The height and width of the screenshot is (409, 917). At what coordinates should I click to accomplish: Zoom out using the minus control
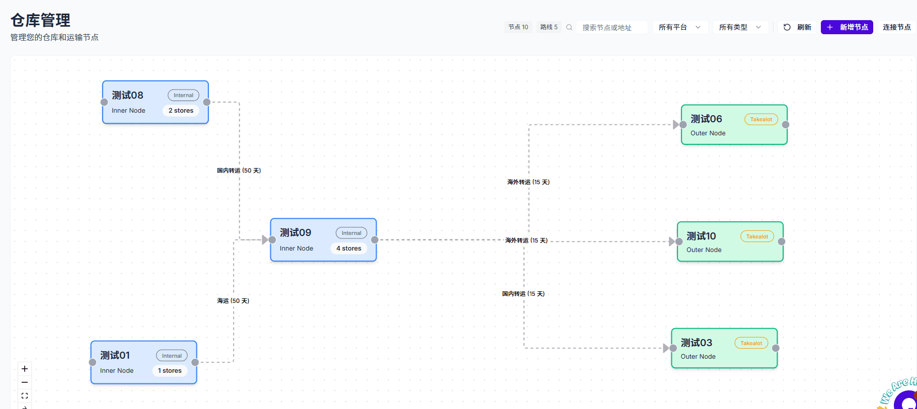[x=25, y=382]
